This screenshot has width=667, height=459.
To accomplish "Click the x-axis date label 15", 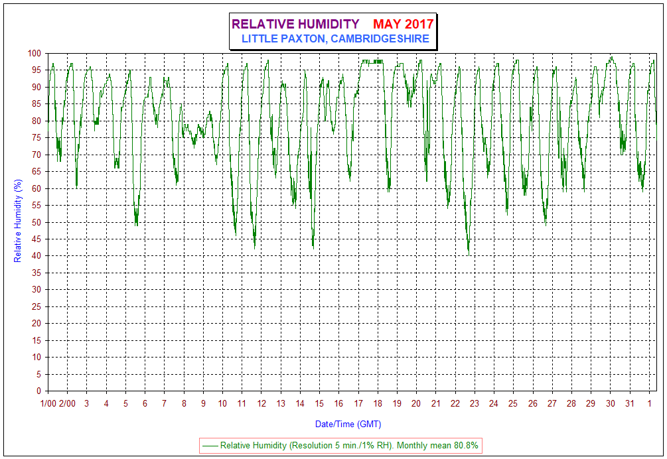I will pos(319,404).
